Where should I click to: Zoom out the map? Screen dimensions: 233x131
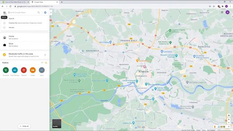[x=229, y=123]
